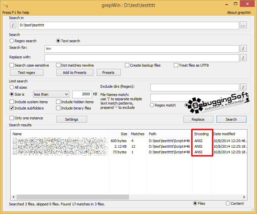Select the All sizes radio button
Screen dimensions: 257x214
tap(12, 87)
